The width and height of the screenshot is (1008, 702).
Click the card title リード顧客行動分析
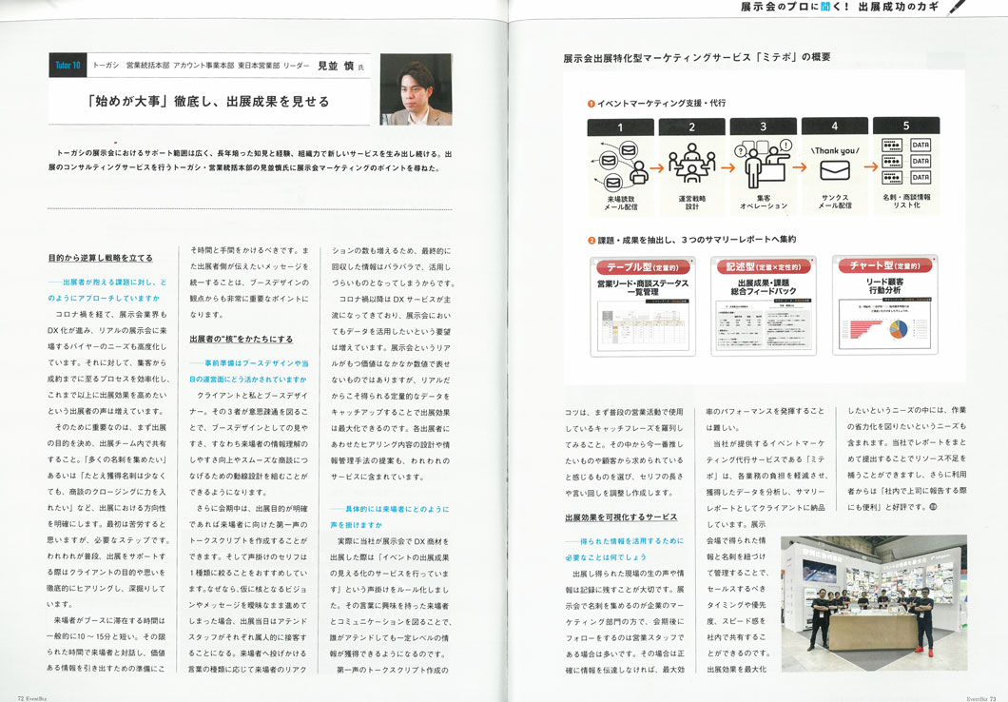[884, 285]
